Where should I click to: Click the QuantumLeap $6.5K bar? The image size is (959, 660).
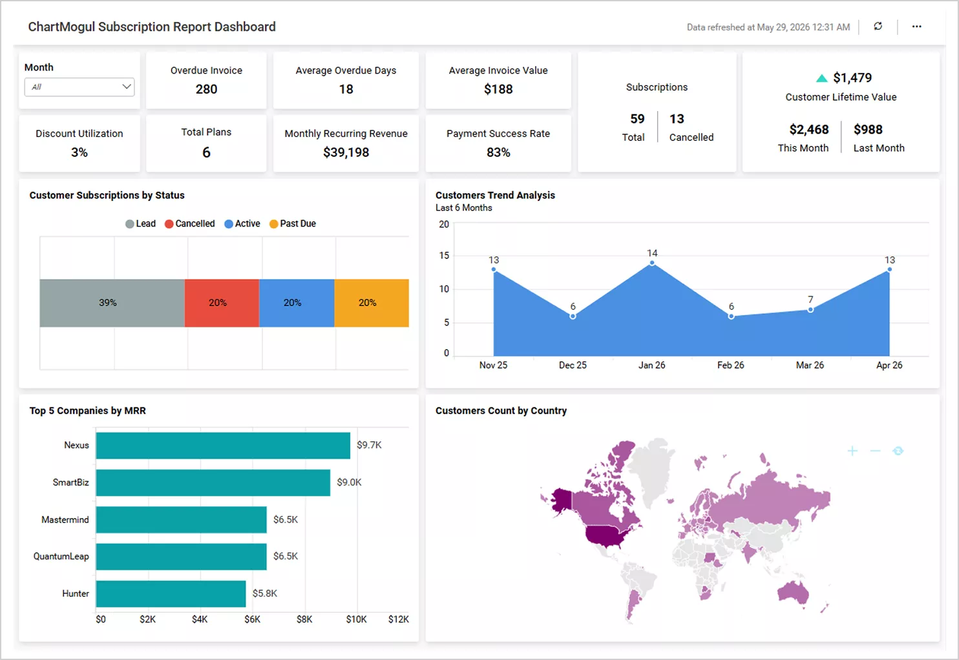pyautogui.click(x=182, y=557)
